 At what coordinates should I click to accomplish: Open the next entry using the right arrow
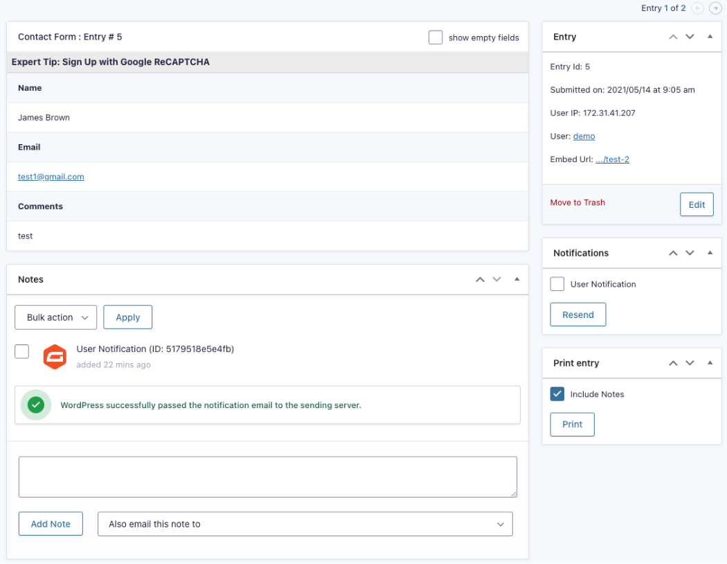click(x=715, y=8)
